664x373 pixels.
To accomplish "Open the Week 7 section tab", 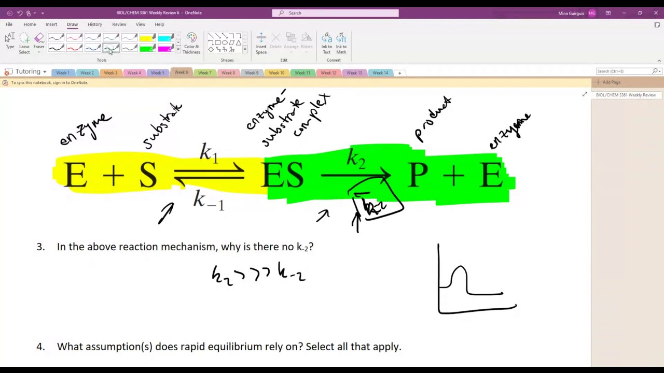I will 204,73.
